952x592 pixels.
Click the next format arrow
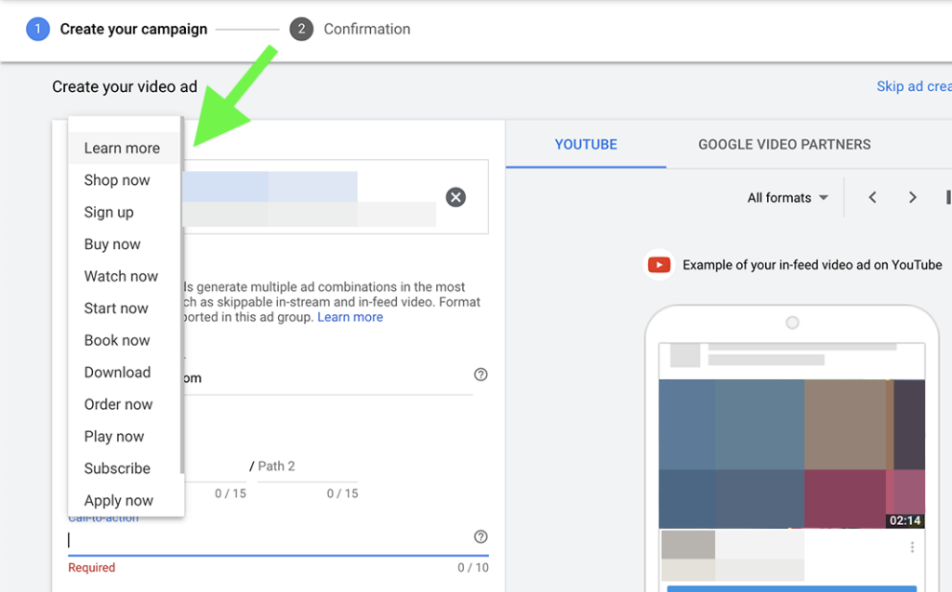[x=912, y=197]
